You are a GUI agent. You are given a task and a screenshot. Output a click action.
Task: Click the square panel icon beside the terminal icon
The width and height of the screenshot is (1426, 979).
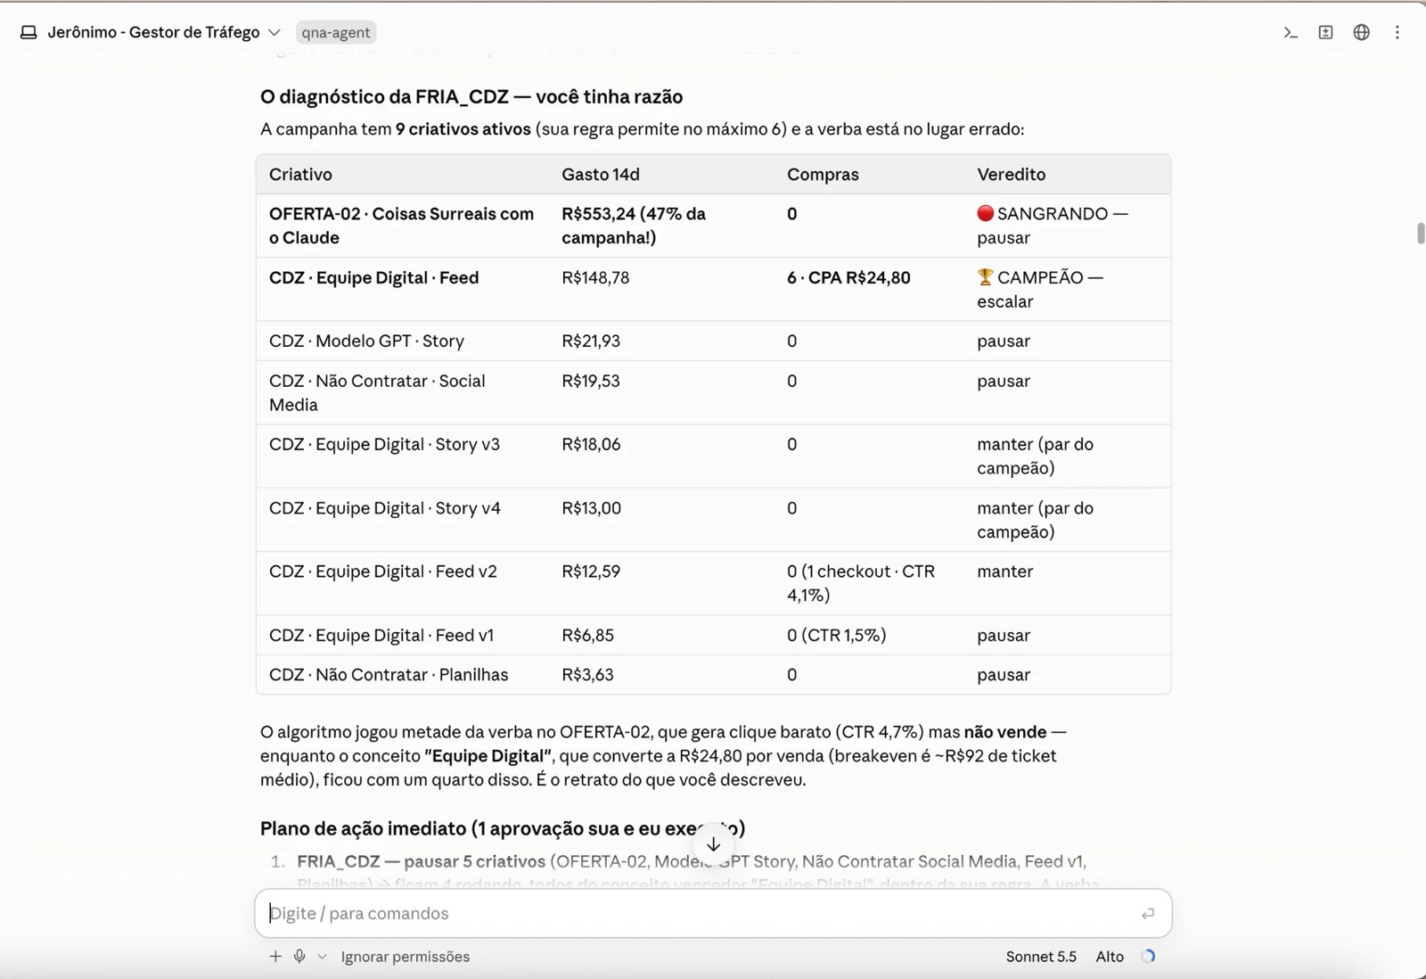pos(1326,32)
